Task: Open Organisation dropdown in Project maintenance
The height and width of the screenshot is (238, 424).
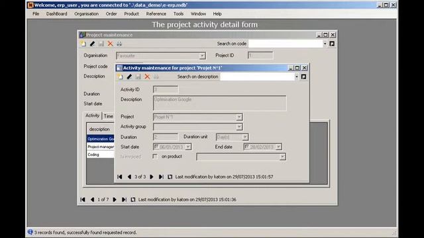Action: [202, 56]
